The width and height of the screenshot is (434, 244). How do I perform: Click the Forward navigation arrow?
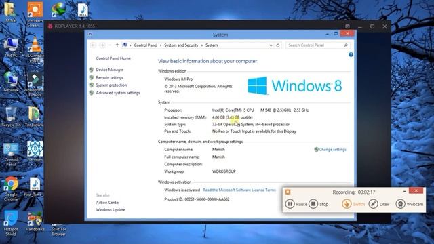coord(102,45)
